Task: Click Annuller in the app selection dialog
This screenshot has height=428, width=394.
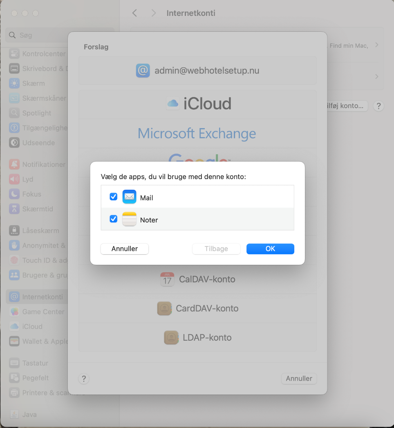Action: [x=124, y=248]
